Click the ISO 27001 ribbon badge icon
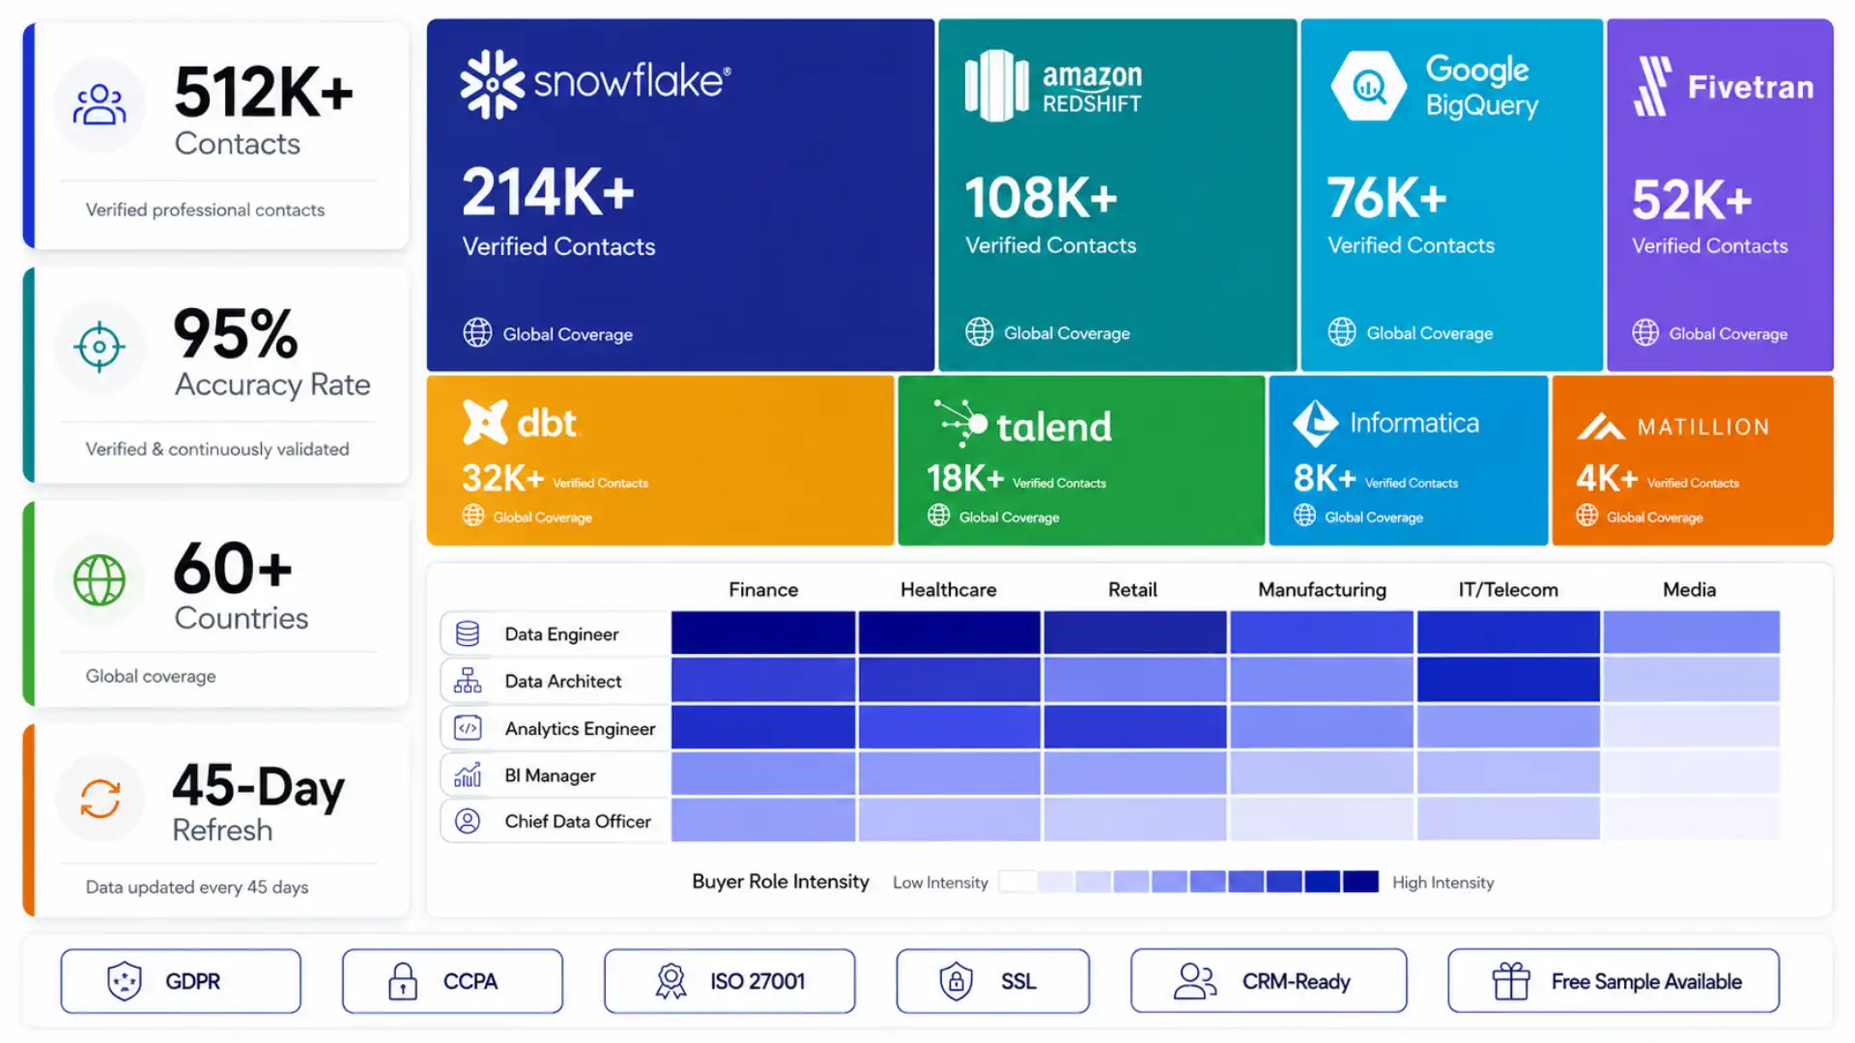 point(671,981)
